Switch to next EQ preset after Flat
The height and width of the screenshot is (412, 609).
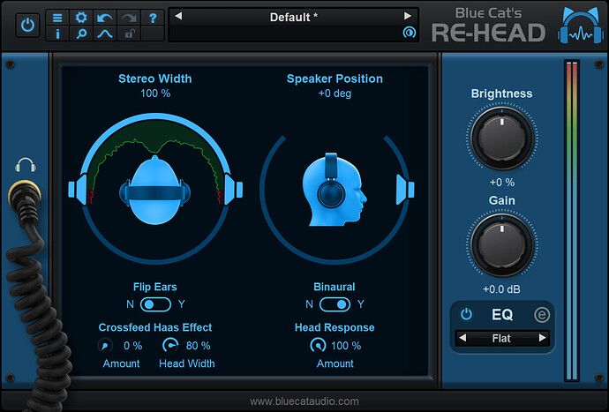542,338
